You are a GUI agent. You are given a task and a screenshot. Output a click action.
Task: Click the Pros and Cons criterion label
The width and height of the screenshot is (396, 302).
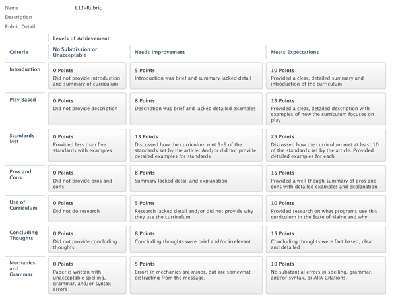[20, 175]
